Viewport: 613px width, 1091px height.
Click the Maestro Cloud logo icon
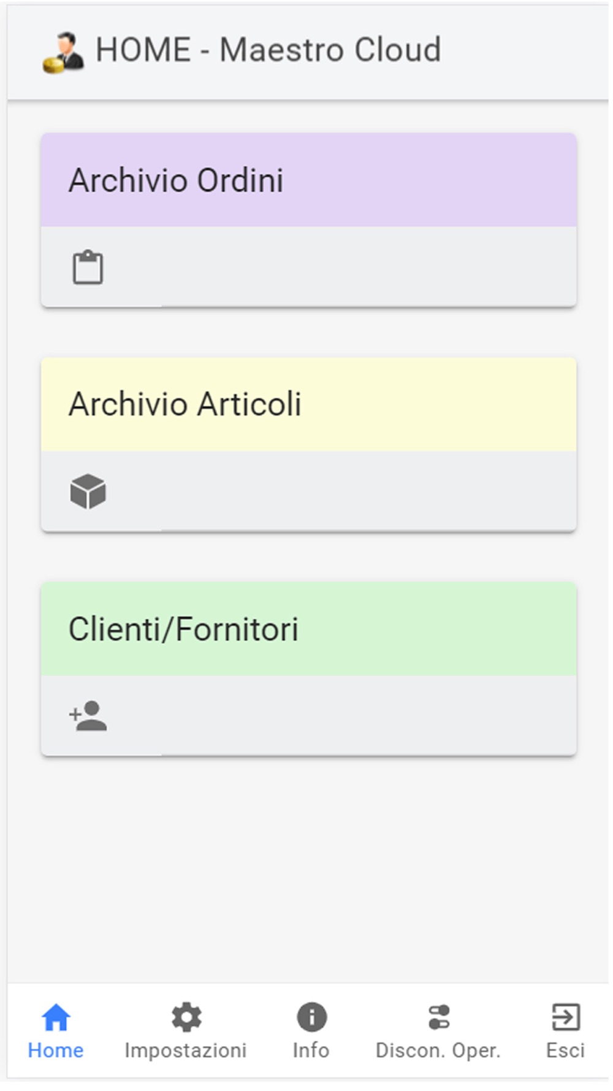pos(63,53)
